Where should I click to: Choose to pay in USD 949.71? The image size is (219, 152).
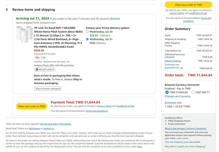193,92
